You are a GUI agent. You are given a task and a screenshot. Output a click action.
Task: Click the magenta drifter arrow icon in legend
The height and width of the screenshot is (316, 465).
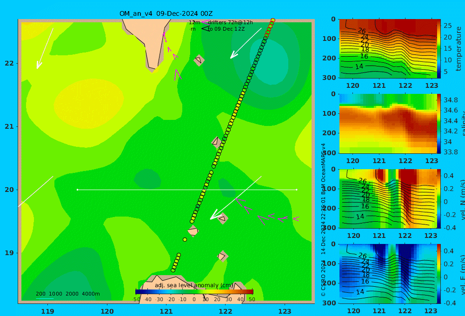click(205, 22)
